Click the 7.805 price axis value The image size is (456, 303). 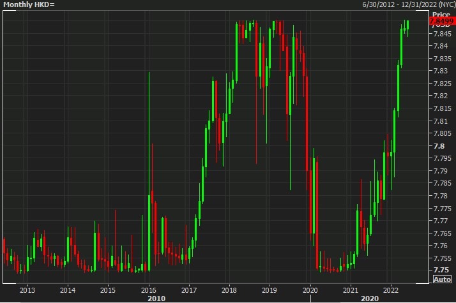click(443, 133)
